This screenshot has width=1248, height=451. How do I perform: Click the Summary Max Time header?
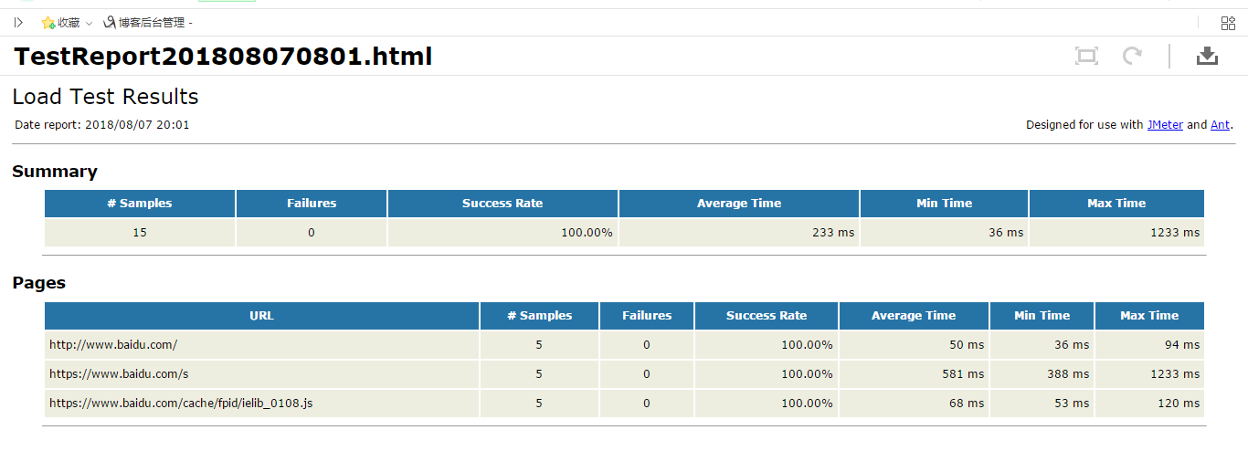pyautogui.click(x=1116, y=204)
